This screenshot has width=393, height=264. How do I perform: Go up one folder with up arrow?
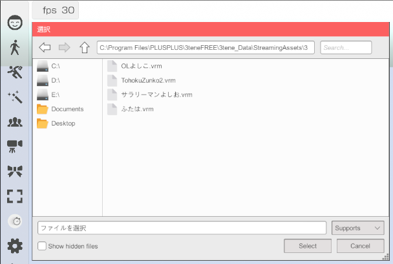coord(85,47)
